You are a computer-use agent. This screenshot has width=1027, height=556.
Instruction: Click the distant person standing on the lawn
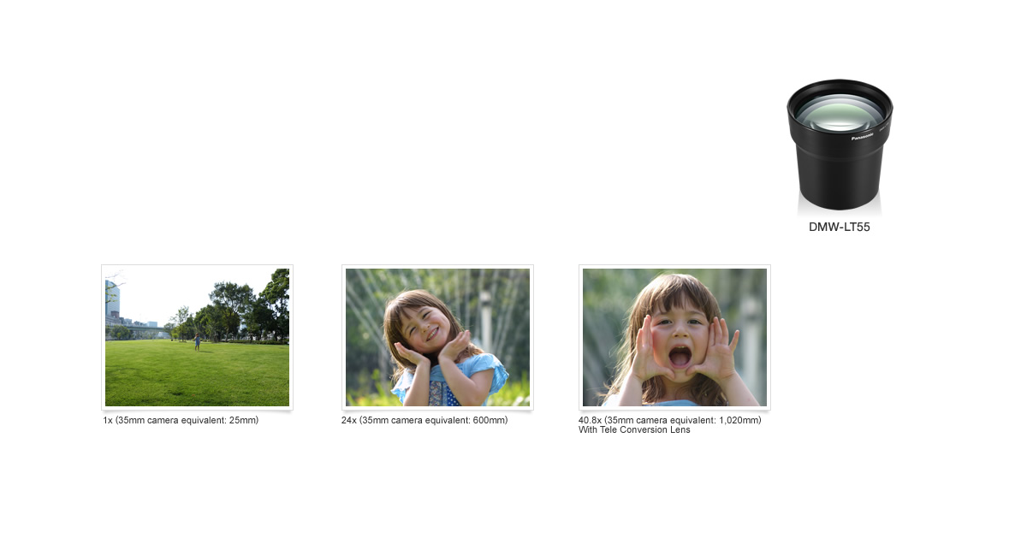click(x=197, y=342)
